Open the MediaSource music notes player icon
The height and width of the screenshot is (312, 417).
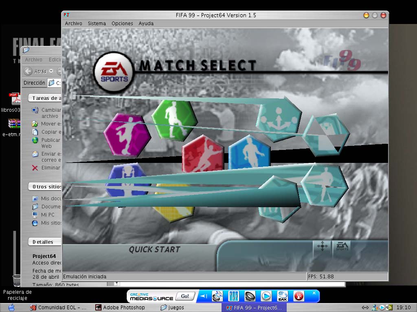point(217,296)
